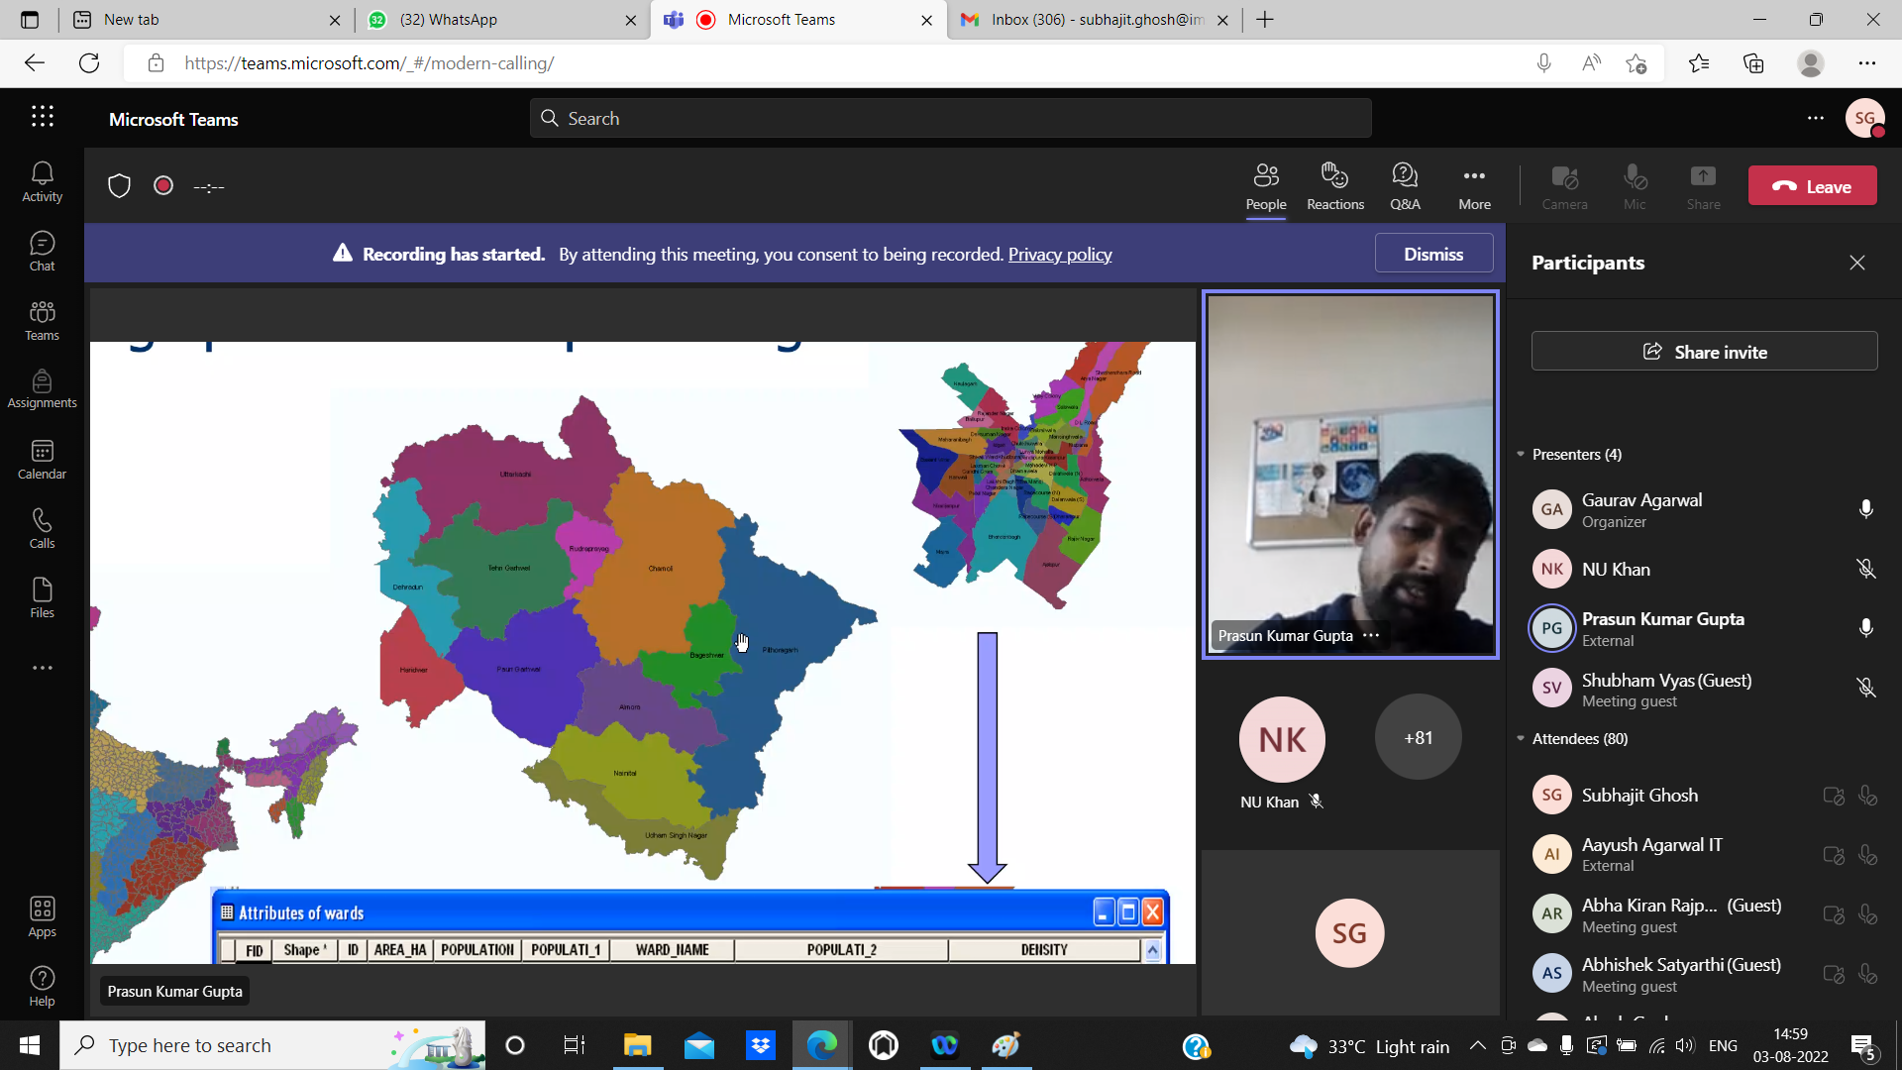Open the Files section in sidebar
1902x1070 pixels.
pyautogui.click(x=42, y=598)
